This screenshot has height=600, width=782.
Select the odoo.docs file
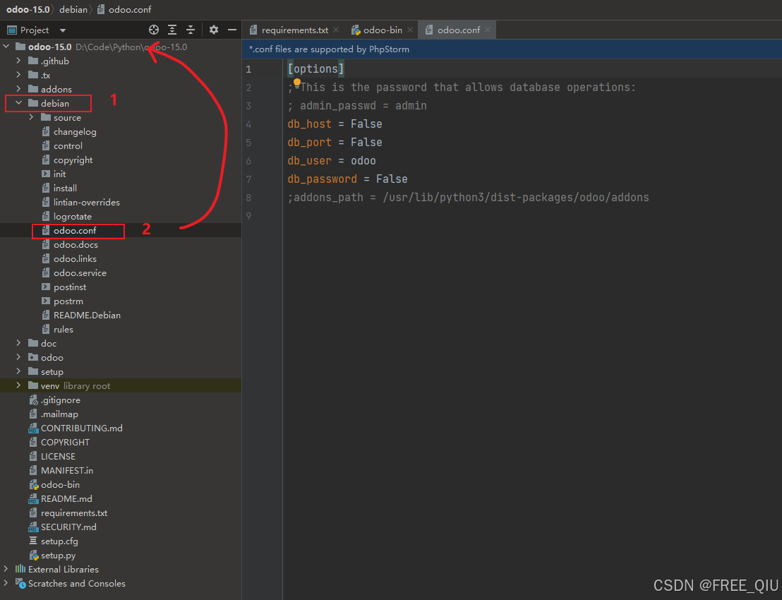[x=76, y=244]
